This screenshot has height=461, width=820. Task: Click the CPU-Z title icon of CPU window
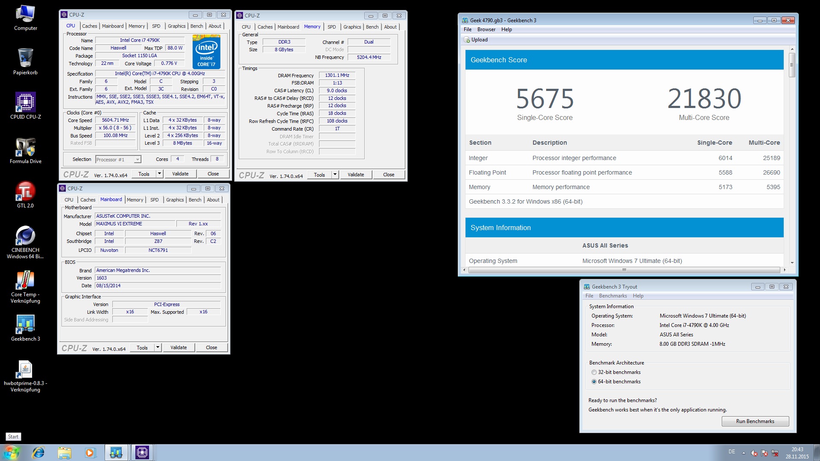64,15
